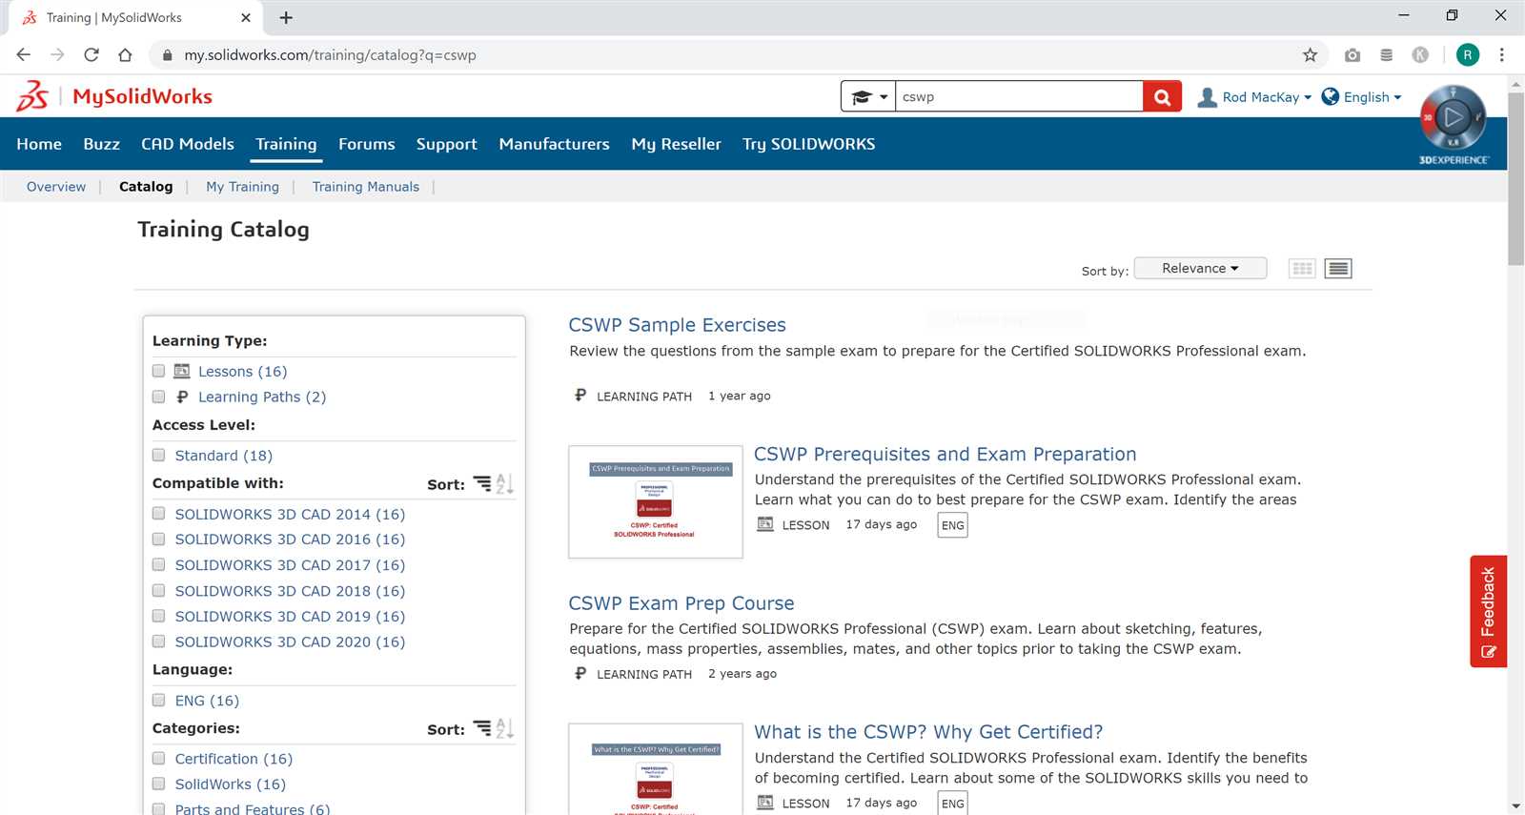Check SOLIDWORKS 3D CAD 2017 filter
1525x815 pixels.
(x=159, y=565)
